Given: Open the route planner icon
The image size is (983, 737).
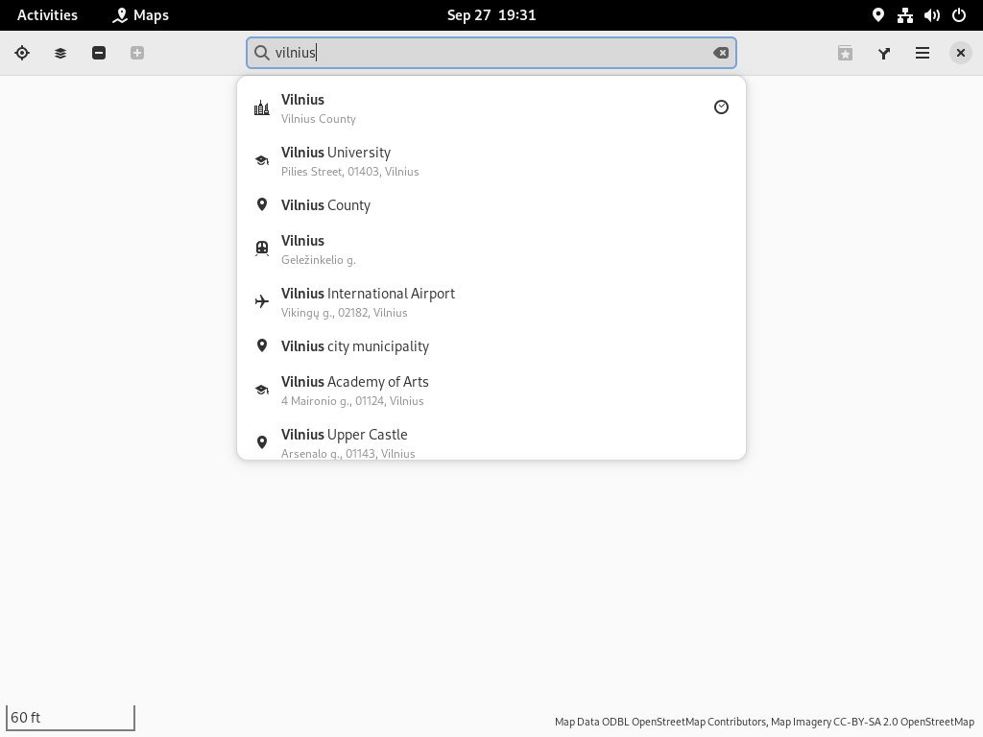Looking at the screenshot, I should pyautogui.click(x=884, y=54).
